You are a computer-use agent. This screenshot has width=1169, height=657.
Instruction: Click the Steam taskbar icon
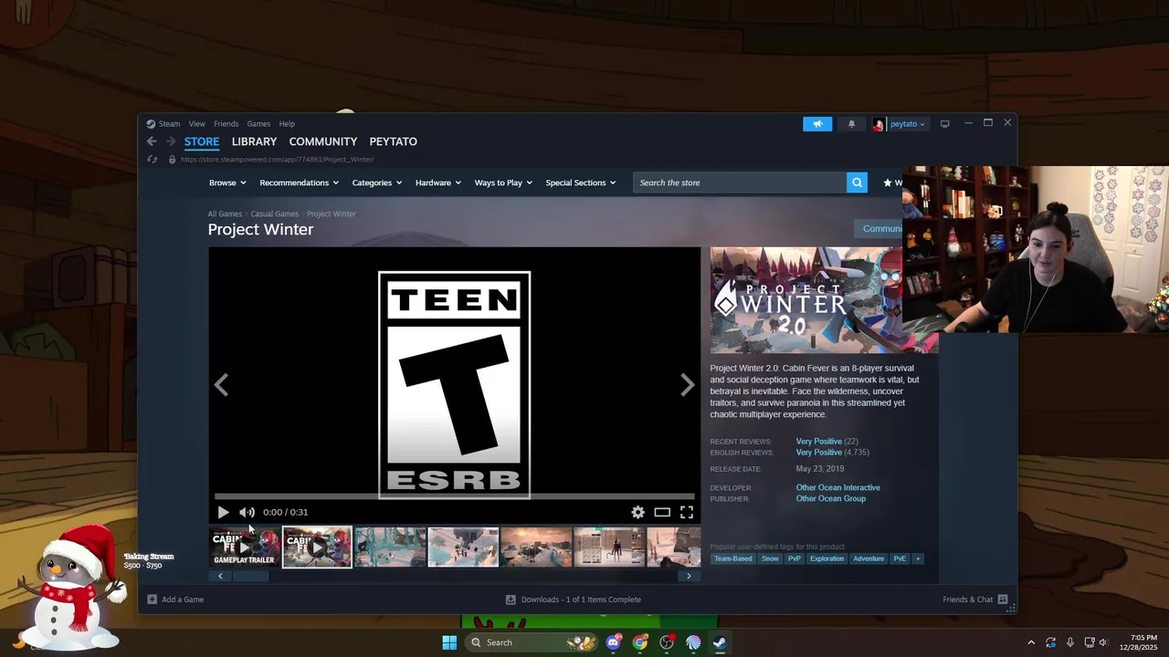tap(720, 642)
